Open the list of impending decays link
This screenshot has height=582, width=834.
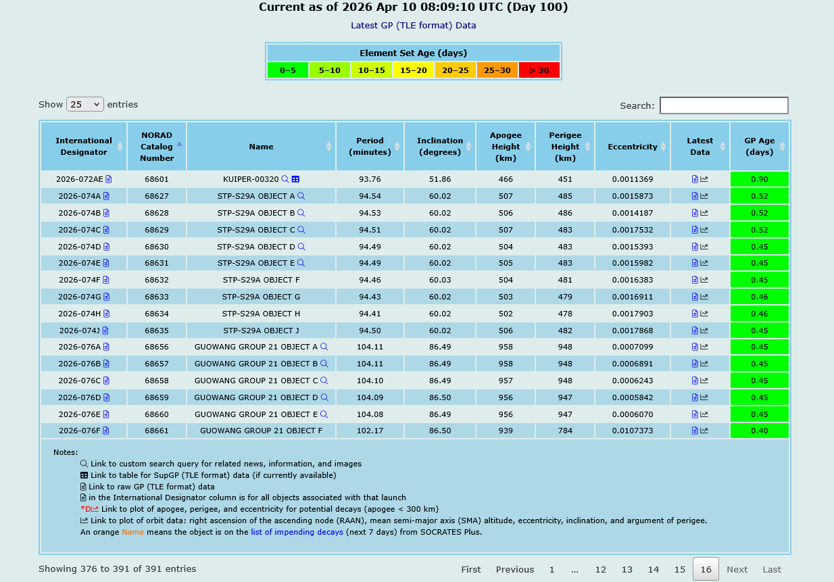click(x=297, y=532)
